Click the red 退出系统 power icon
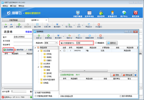This screenshot has width=144, height=100. click(x=136, y=13)
